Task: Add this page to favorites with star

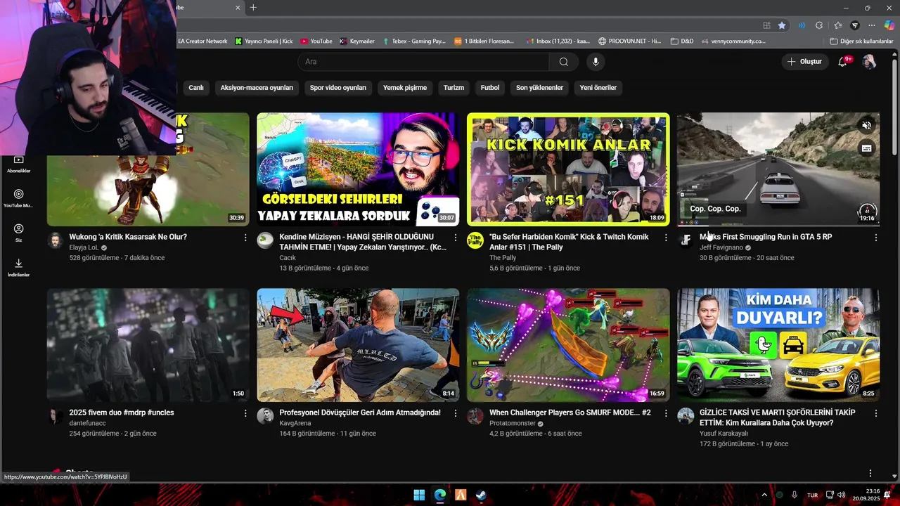Action: (782, 25)
